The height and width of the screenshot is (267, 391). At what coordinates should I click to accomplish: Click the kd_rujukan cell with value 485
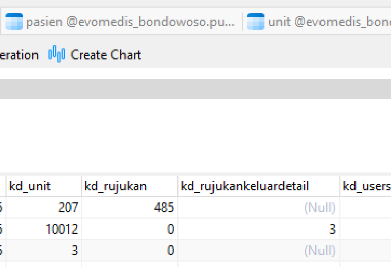[x=130, y=207]
